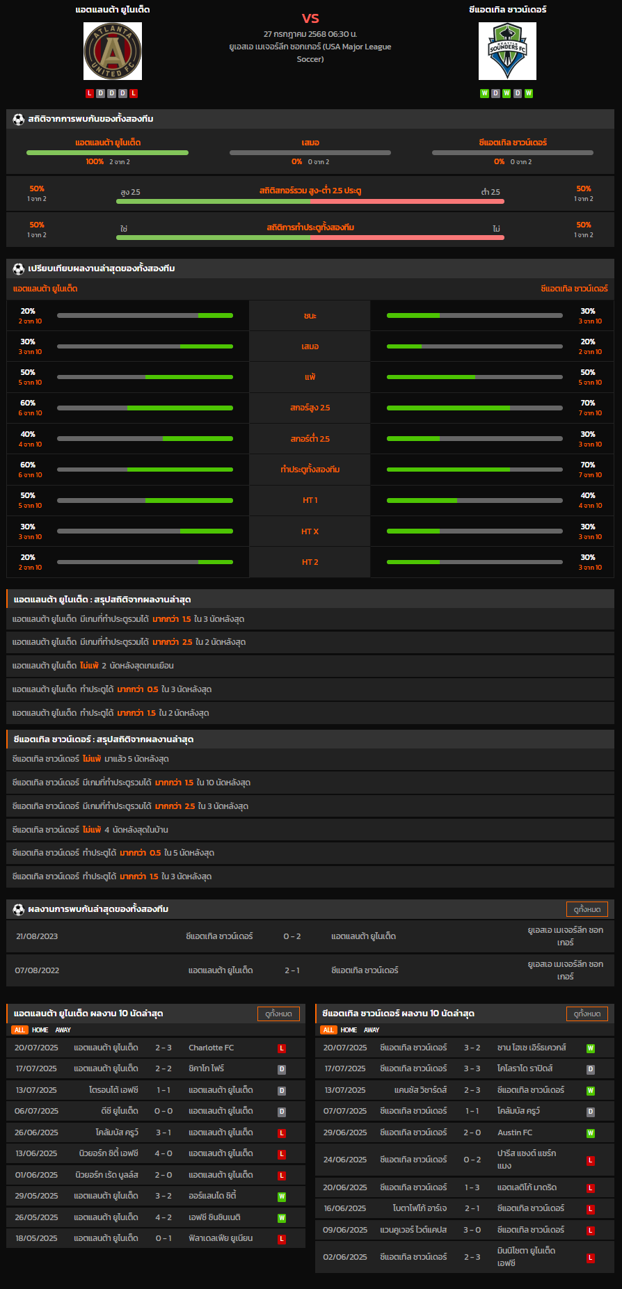This screenshot has height=1289, width=622.
Task: Click the L badge on Atlanta 13/06/2025 row
Action: pyautogui.click(x=282, y=1154)
